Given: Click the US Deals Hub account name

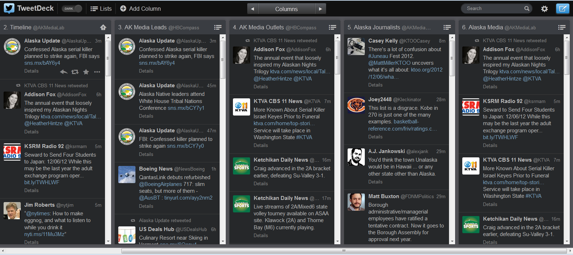Looking at the screenshot, I should click(157, 229).
